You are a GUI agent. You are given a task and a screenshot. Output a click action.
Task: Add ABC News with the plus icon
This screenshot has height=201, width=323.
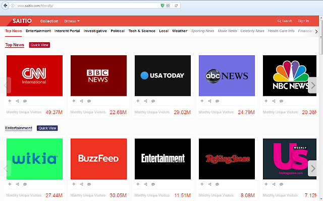coord(202,101)
